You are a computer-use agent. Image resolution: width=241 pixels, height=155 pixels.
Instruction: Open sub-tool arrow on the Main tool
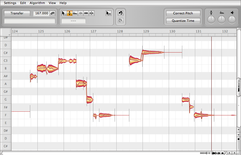(x=66, y=15)
